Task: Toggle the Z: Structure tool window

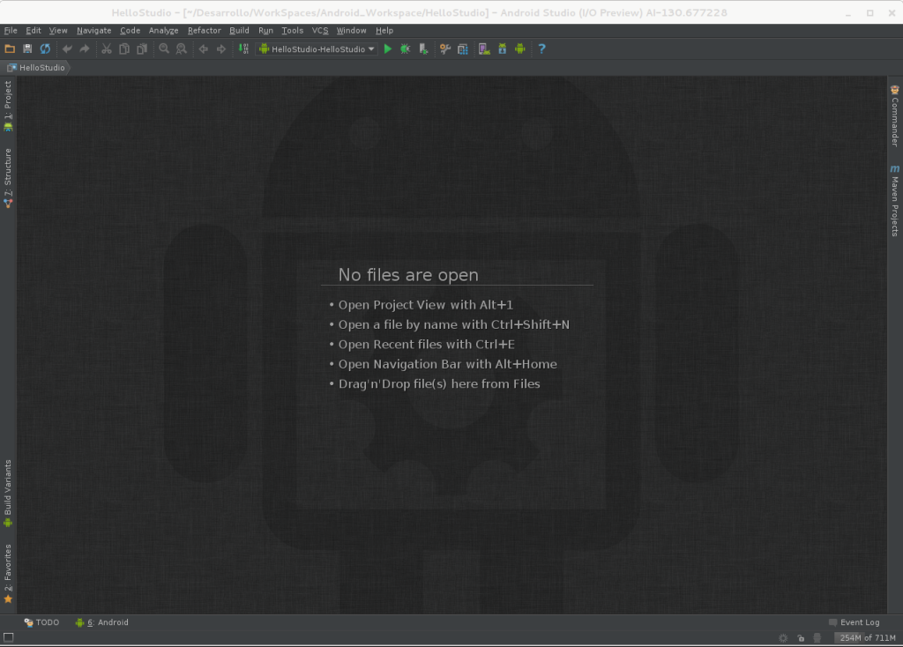Action: pos(8,178)
